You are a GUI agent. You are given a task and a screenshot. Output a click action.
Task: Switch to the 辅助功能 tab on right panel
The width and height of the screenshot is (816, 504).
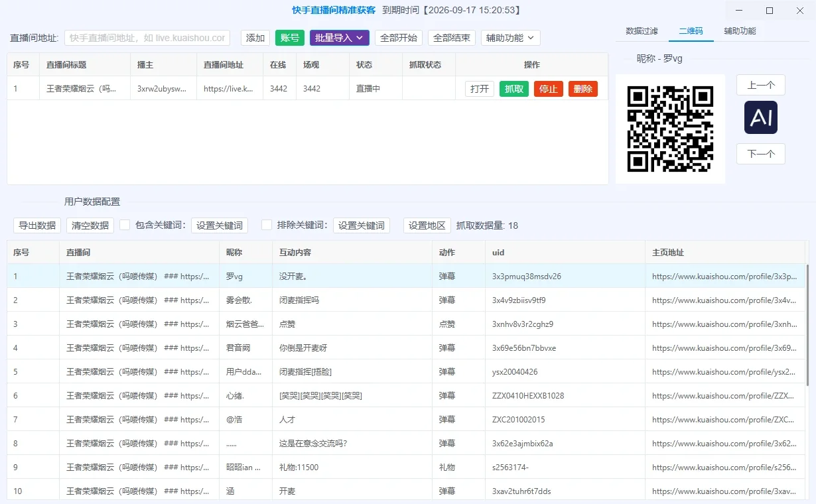(x=740, y=31)
